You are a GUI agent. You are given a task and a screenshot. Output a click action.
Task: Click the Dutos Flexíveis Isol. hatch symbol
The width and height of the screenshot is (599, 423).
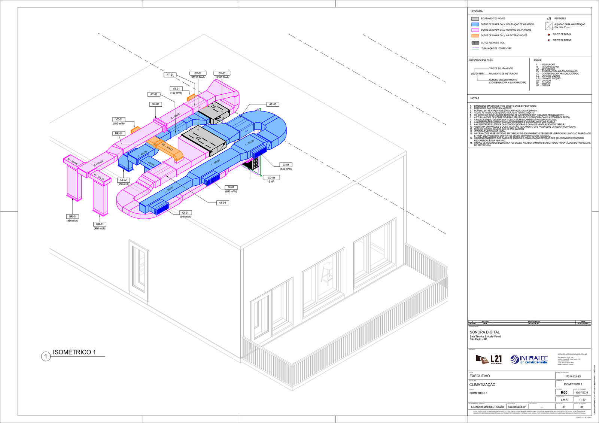coord(475,43)
